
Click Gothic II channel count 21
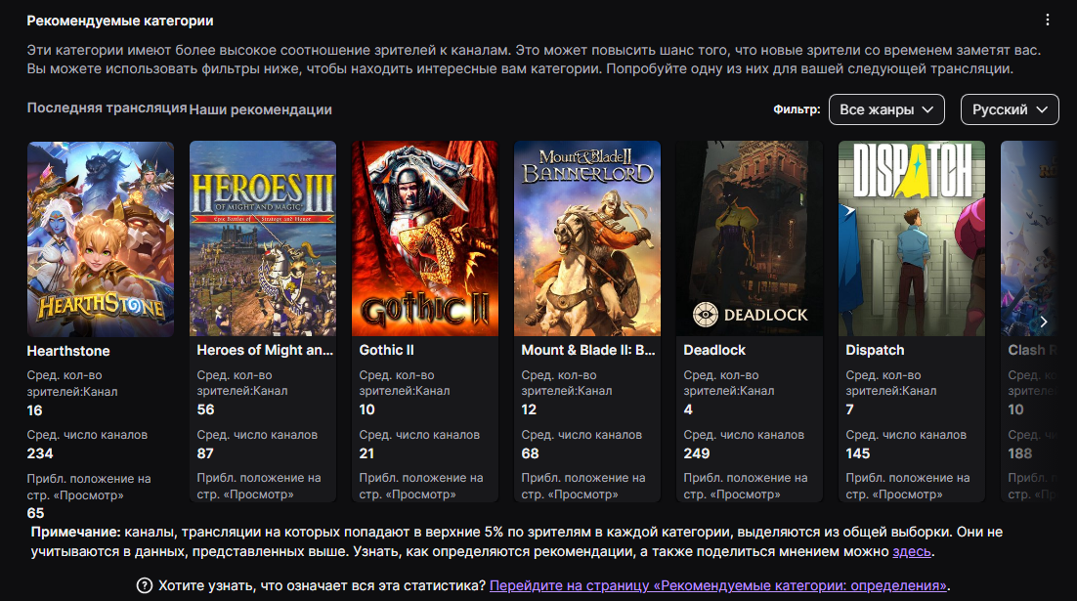coord(366,454)
